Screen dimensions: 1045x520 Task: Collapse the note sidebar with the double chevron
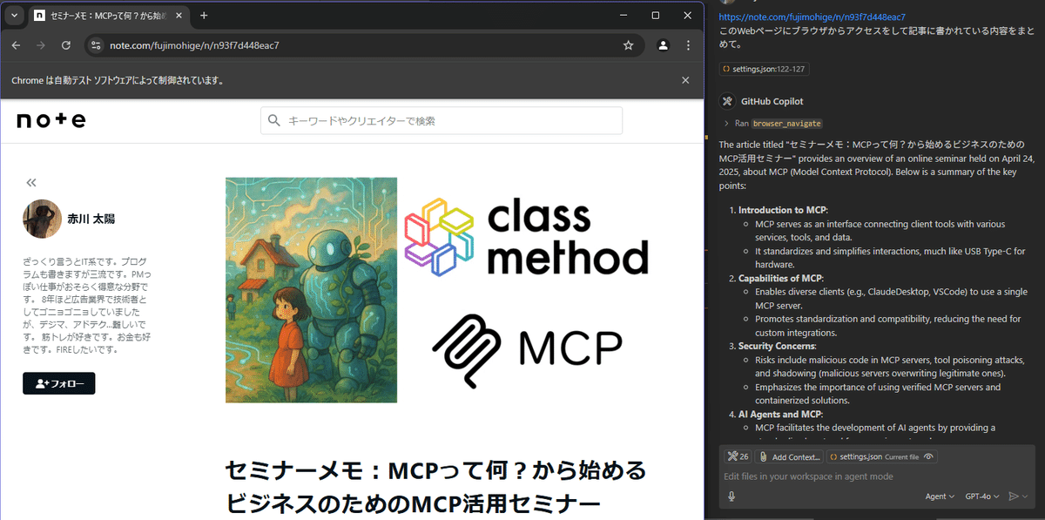point(30,182)
